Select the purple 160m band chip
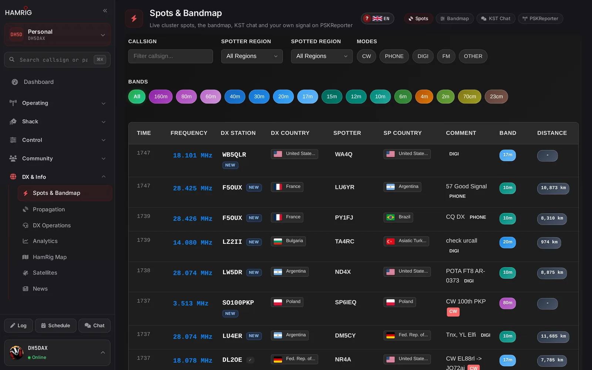Image resolution: width=592 pixels, height=370 pixels. (x=161, y=97)
